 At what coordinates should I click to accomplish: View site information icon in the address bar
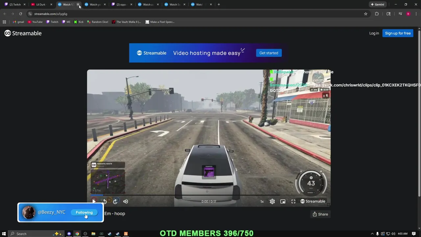click(30, 14)
